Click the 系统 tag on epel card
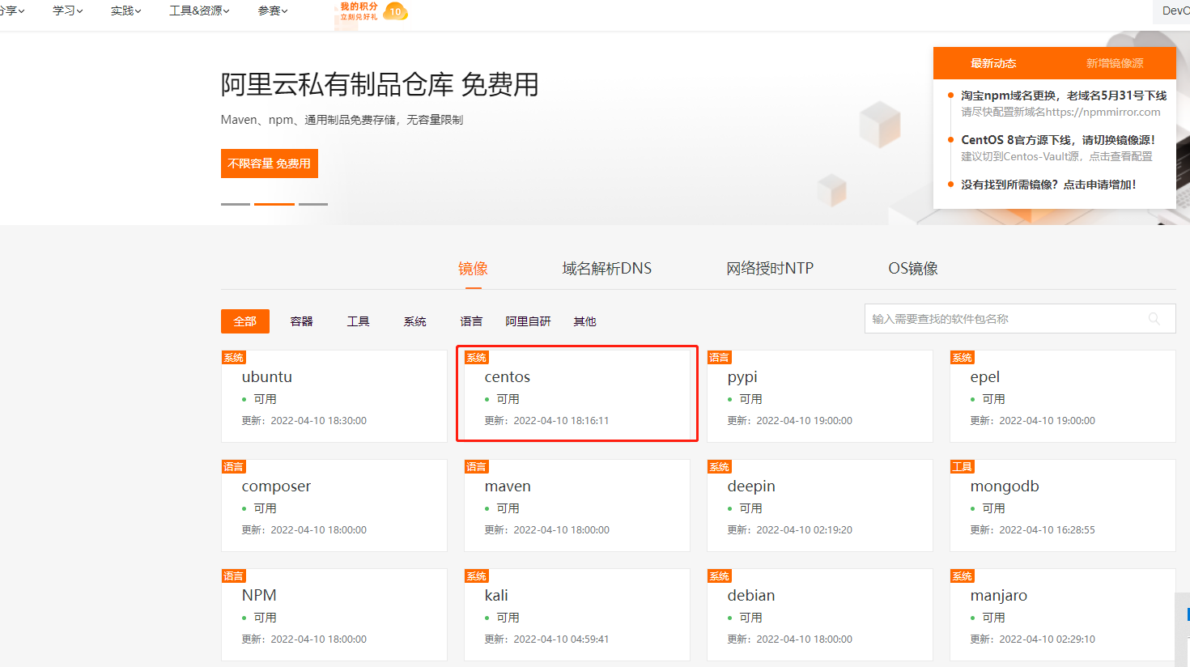 click(963, 358)
